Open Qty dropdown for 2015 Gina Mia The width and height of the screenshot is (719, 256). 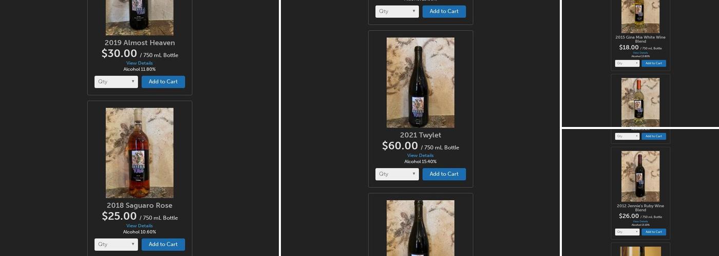click(627, 63)
